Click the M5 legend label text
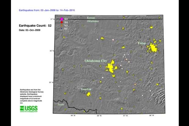The image size is (189, 126). coord(66,19)
